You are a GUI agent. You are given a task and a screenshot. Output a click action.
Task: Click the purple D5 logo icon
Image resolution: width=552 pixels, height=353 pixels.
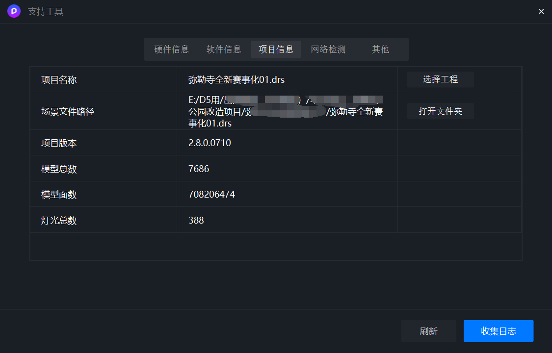tap(14, 11)
